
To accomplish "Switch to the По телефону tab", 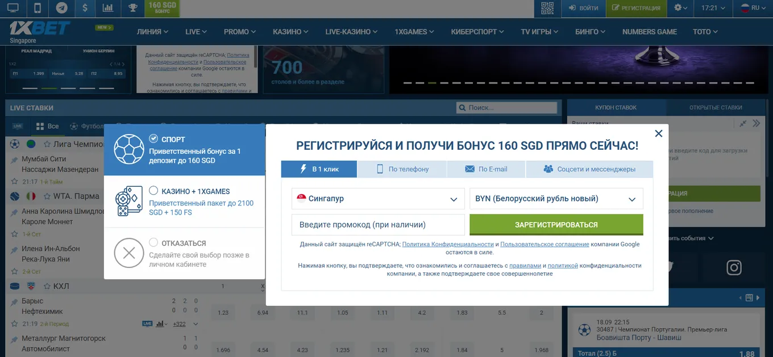I will [x=402, y=169].
